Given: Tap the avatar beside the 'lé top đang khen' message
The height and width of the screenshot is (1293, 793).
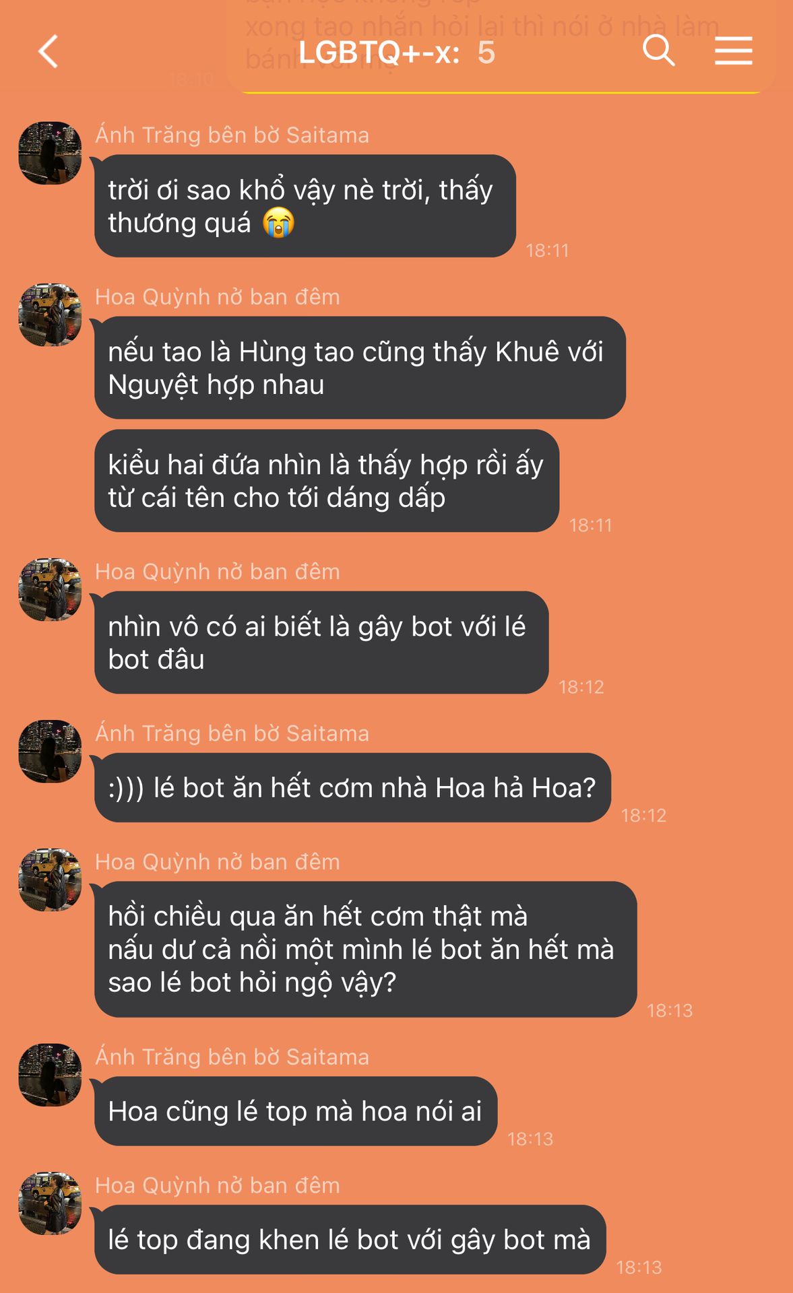Looking at the screenshot, I should pos(50,1203).
